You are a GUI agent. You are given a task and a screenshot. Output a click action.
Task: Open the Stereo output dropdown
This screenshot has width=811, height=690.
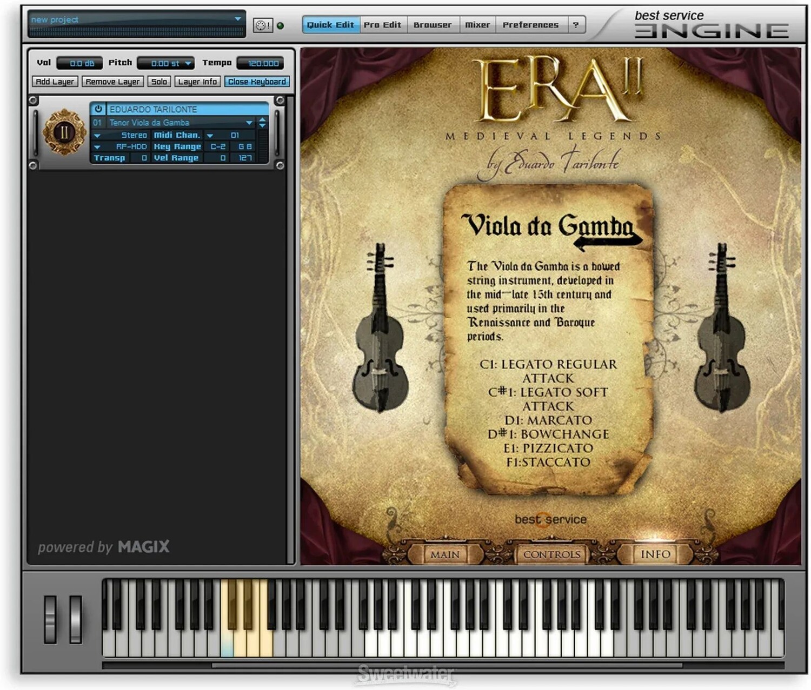click(97, 135)
